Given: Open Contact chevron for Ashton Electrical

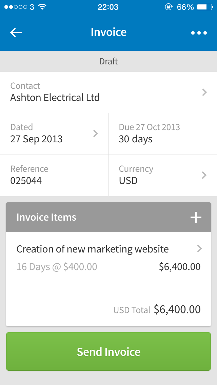Looking at the screenshot, I should click(204, 92).
